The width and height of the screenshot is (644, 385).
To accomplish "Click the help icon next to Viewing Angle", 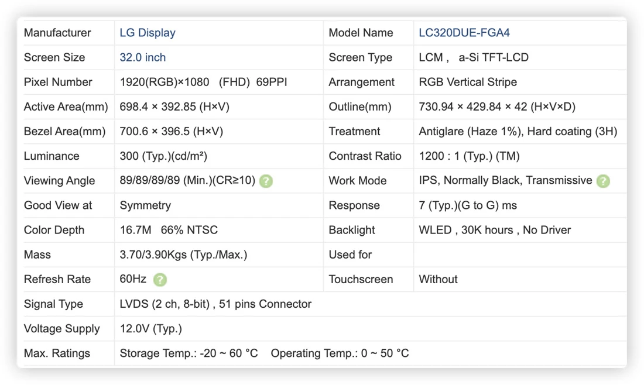I will (266, 181).
